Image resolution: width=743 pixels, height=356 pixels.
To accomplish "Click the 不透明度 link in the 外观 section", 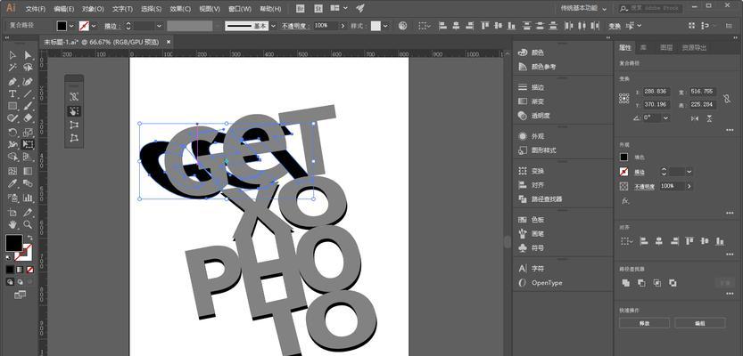I will [644, 187].
